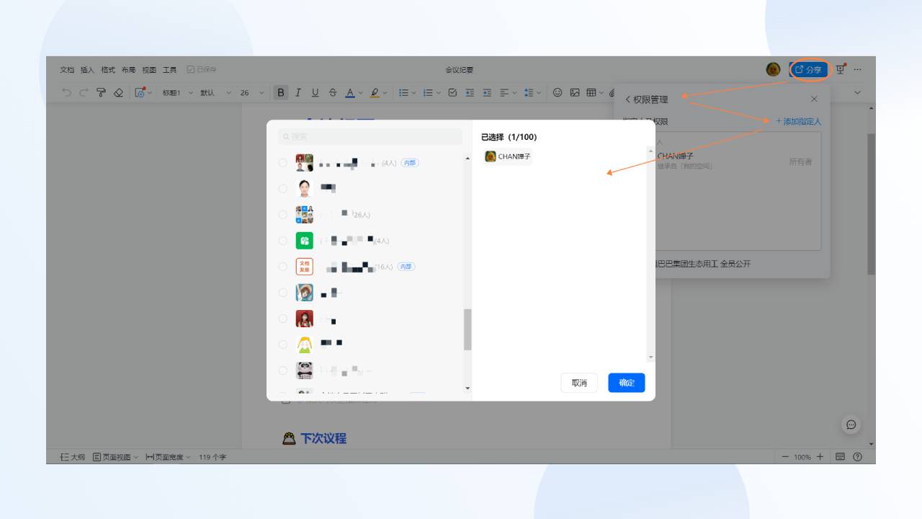
Task: Click the 添加指定人 link
Action: point(800,121)
